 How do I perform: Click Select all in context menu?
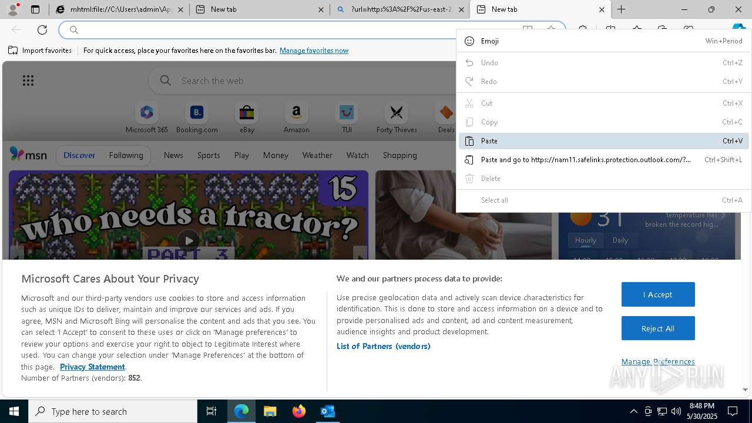coord(604,200)
